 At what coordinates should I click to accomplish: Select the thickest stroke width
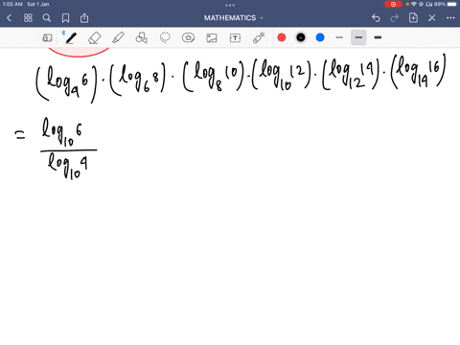(x=378, y=37)
